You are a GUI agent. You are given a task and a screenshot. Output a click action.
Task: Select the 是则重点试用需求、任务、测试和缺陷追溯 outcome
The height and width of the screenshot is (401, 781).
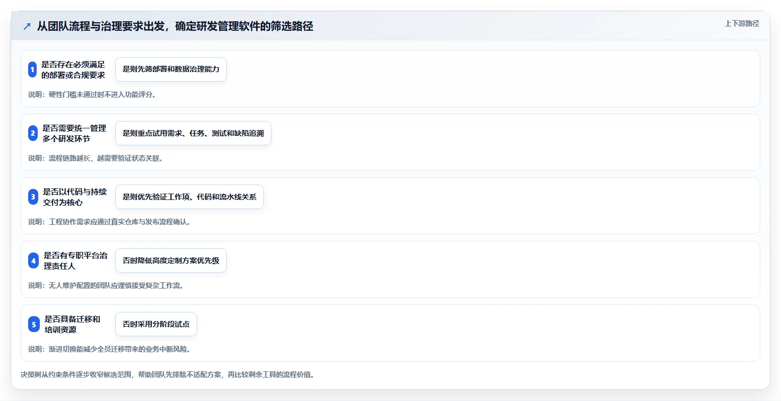[x=193, y=133]
